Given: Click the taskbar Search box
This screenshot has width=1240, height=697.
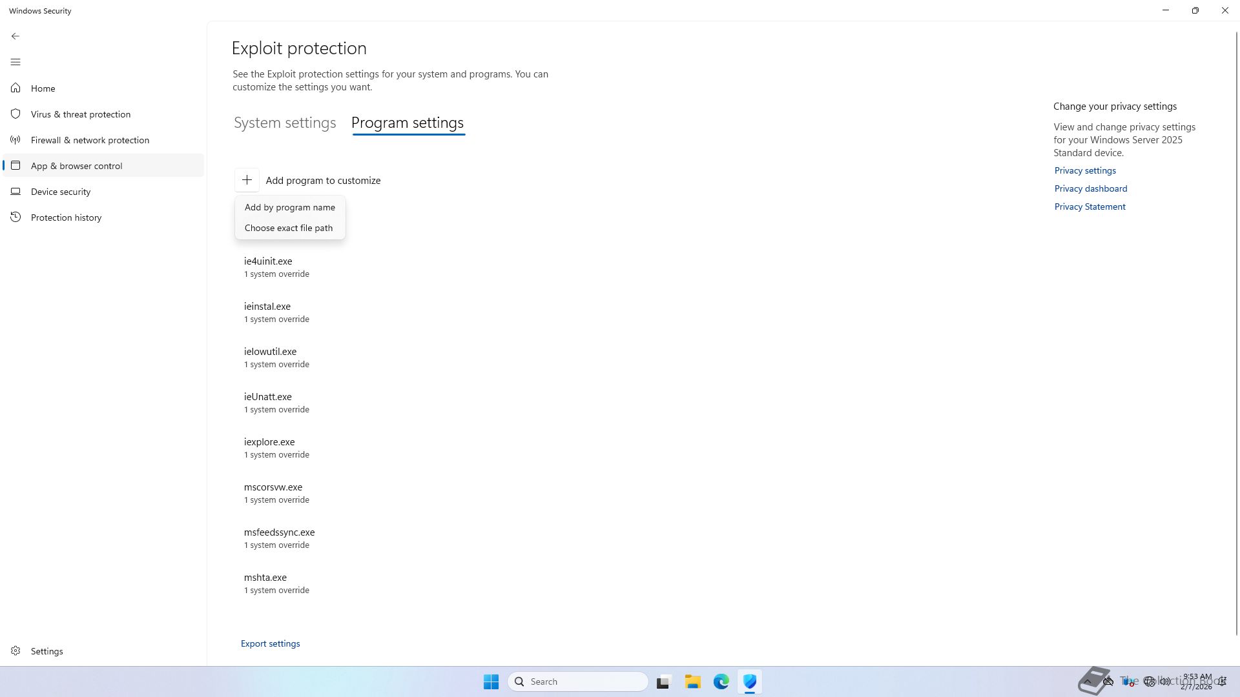Looking at the screenshot, I should pyautogui.click(x=578, y=682).
